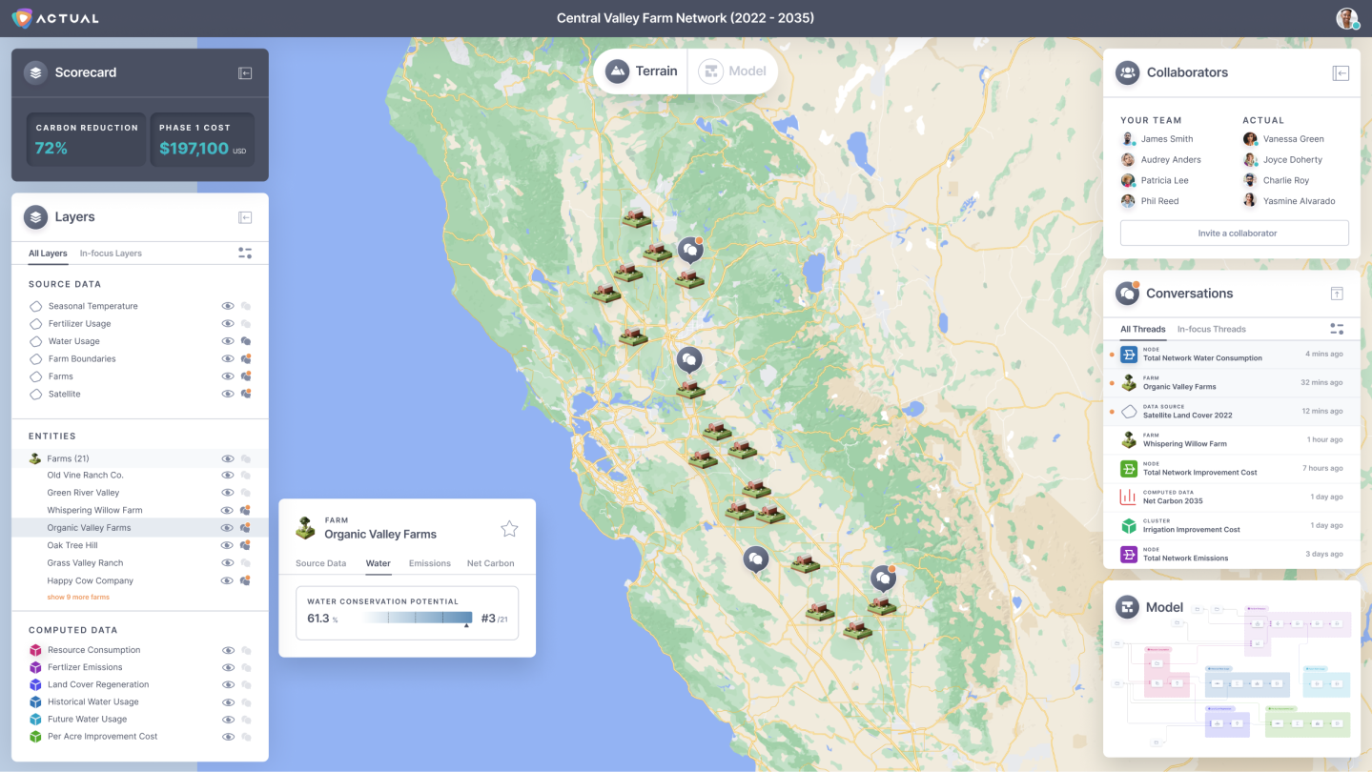
Task: Click the Actual logo in header
Action: coord(55,18)
